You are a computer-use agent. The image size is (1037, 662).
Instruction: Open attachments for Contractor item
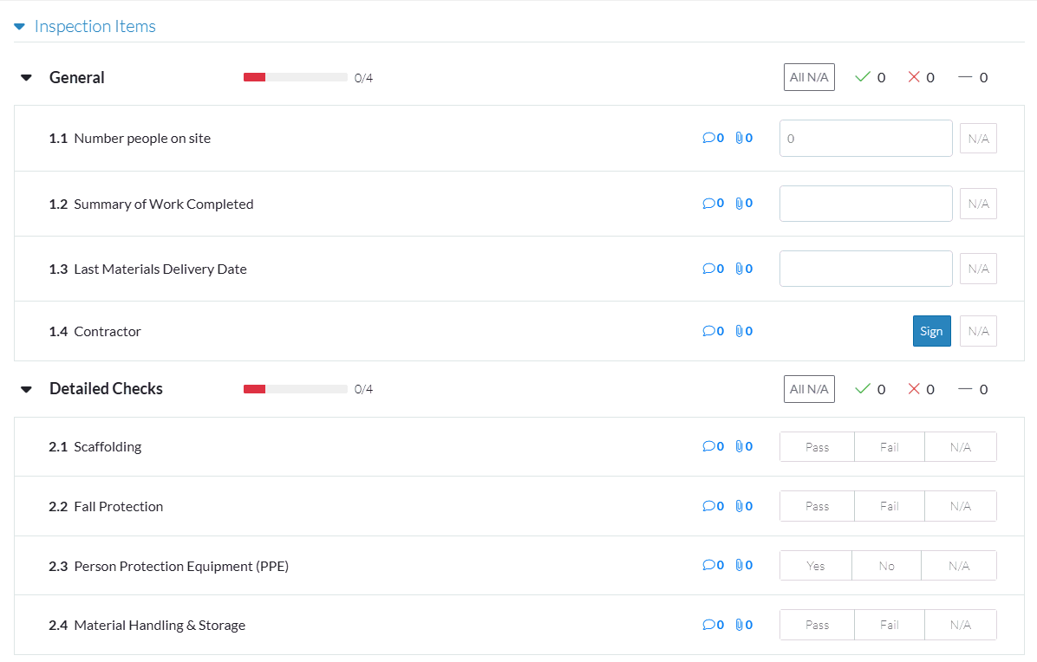(x=743, y=331)
